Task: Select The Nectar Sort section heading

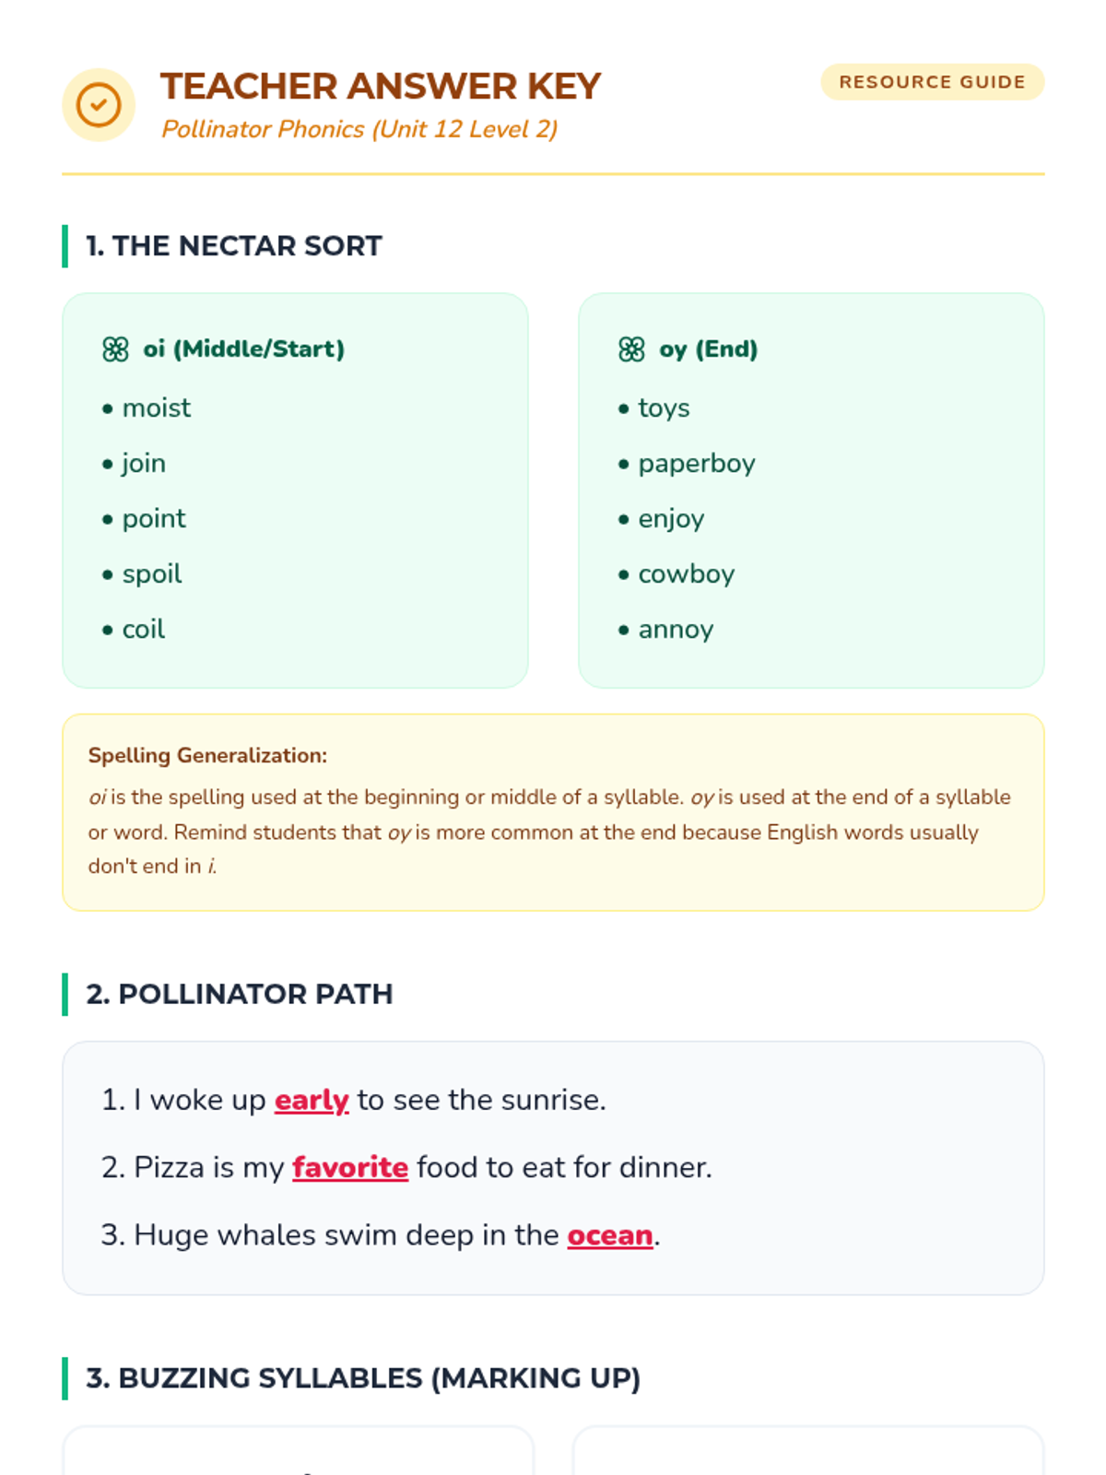Action: point(234,246)
